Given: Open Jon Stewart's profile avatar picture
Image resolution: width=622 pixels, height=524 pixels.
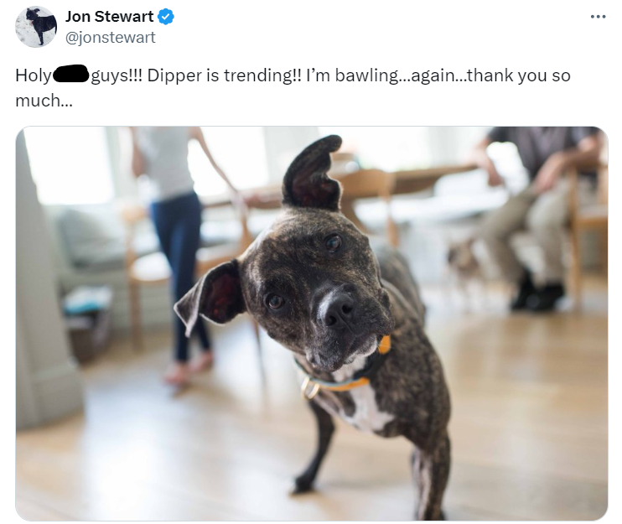Looking at the screenshot, I should pos(36,27).
